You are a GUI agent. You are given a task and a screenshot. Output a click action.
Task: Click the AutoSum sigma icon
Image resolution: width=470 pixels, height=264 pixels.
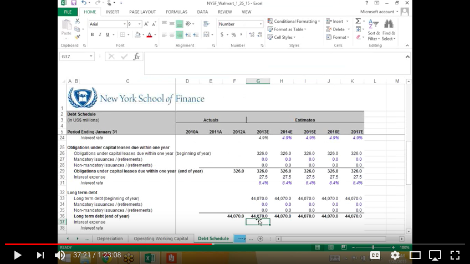pos(359,21)
